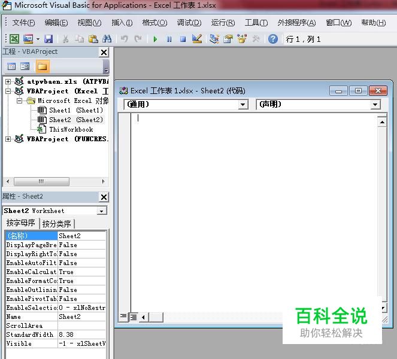Click the Cut scissors icon
This screenshot has height=359, width=397.
pyautogui.click(x=66, y=39)
